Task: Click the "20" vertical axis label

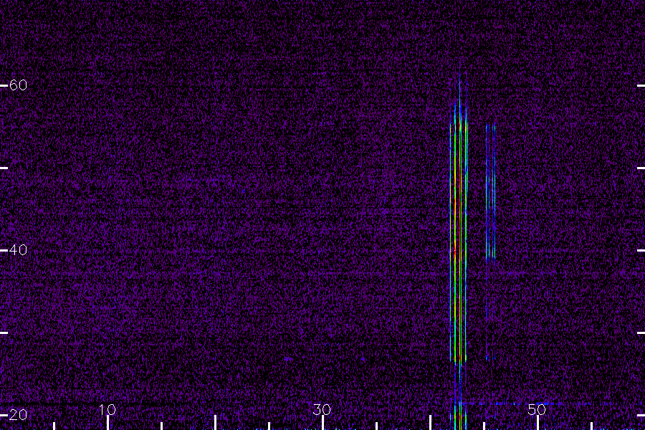Action: click(x=18, y=414)
